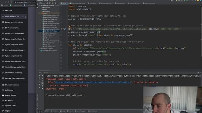Image resolution: width=202 pixels, height=113 pixels.
Task: Reload the browser page
Action: tap(9, 2)
